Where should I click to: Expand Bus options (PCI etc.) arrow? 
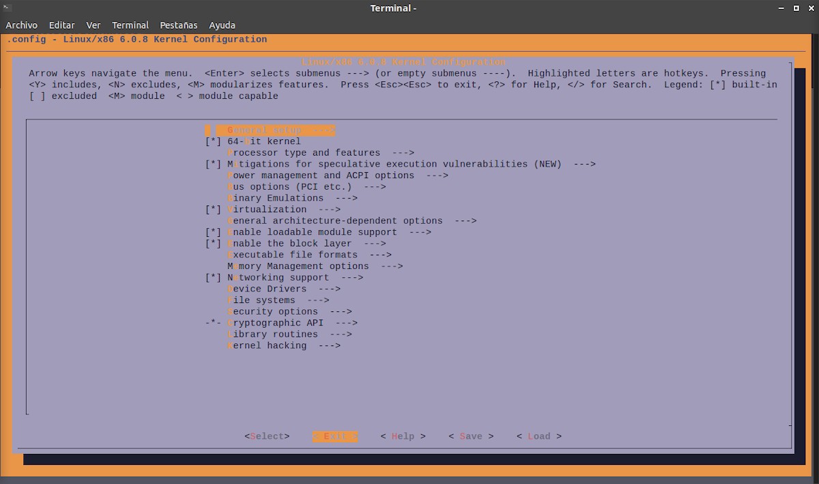375,187
